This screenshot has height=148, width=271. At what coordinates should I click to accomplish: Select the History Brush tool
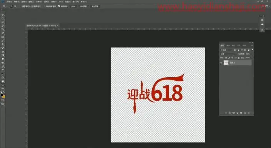[3, 48]
